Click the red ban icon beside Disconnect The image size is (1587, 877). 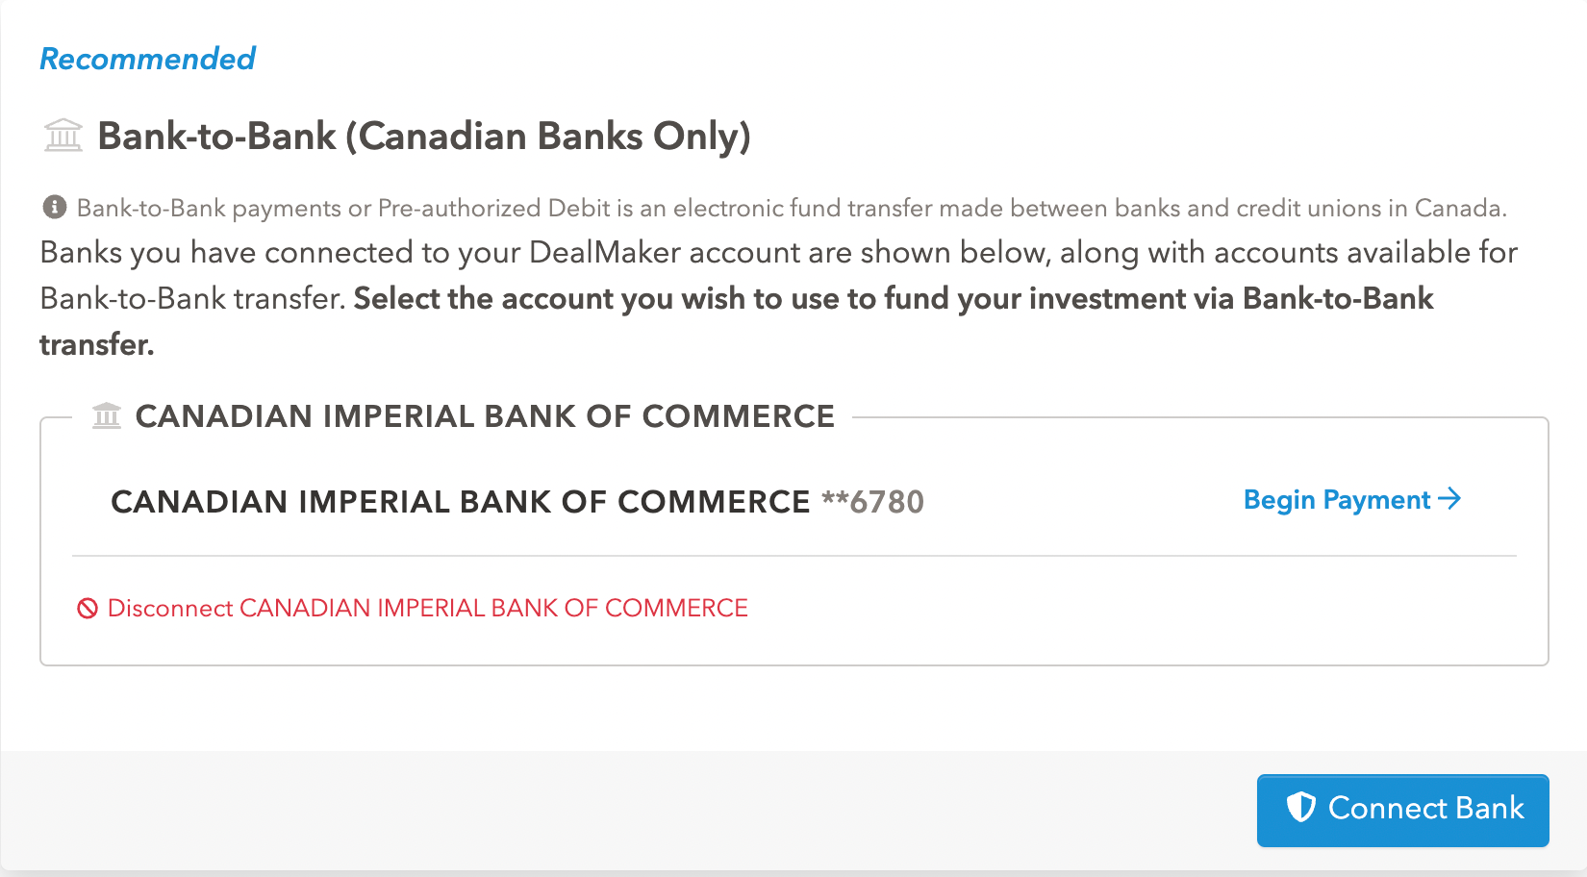coord(88,609)
